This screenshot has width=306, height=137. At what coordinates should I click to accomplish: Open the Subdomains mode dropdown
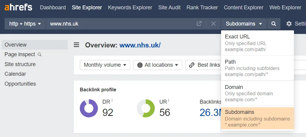244,24
